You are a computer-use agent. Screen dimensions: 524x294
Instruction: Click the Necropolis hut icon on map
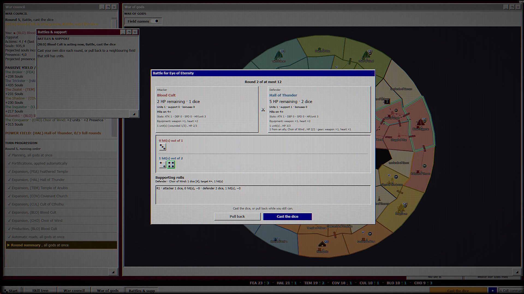(x=322, y=244)
